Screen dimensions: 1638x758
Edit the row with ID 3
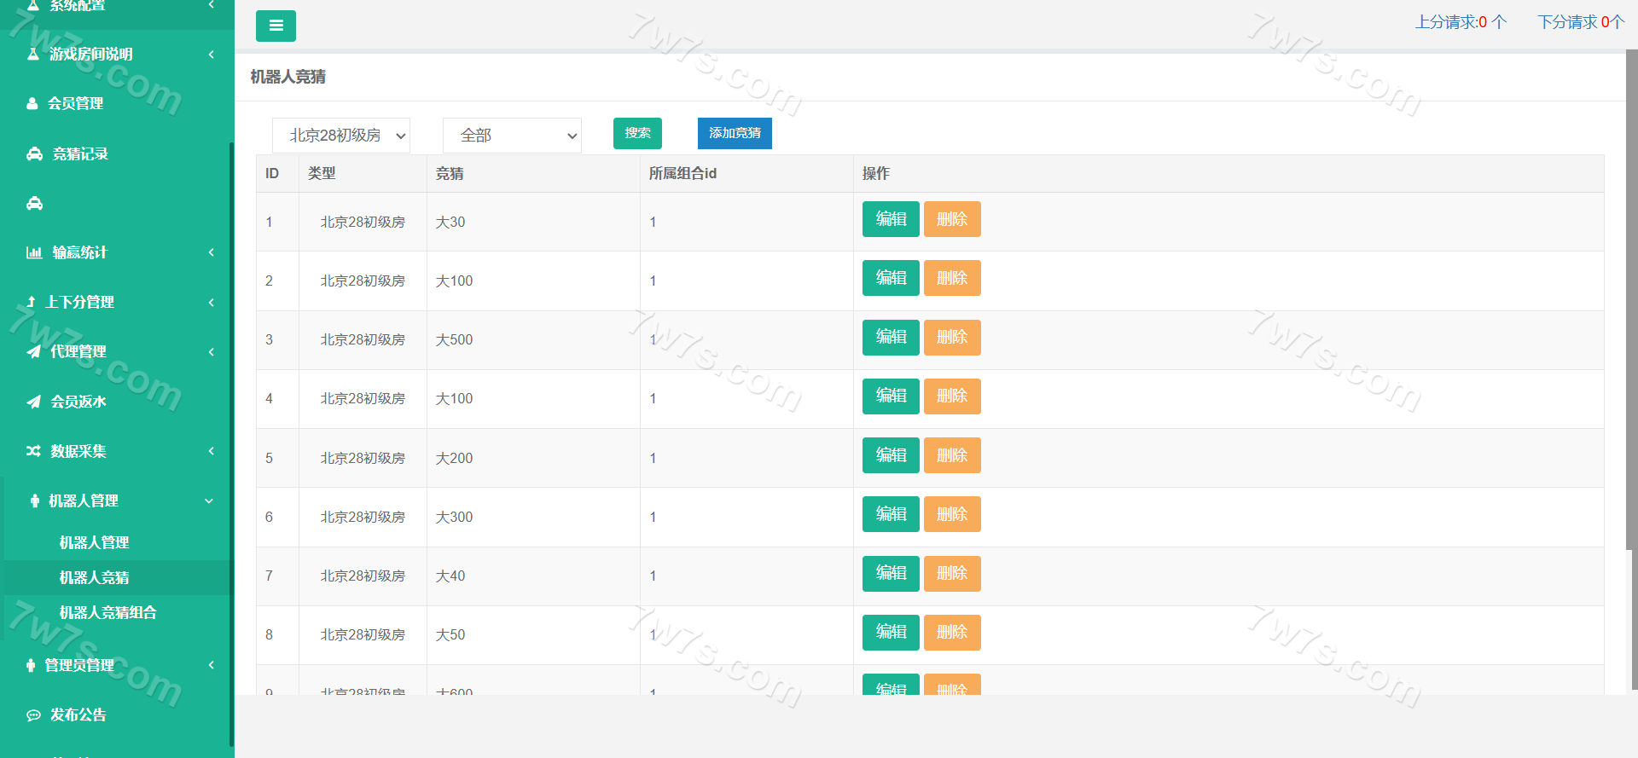[891, 337]
